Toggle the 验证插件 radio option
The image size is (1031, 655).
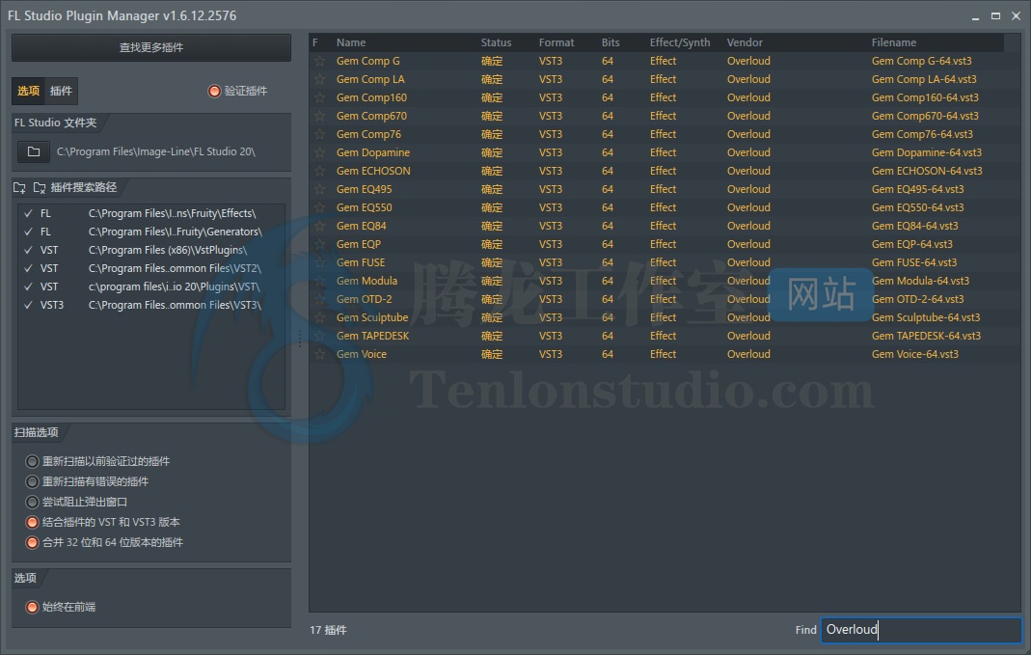(x=214, y=91)
